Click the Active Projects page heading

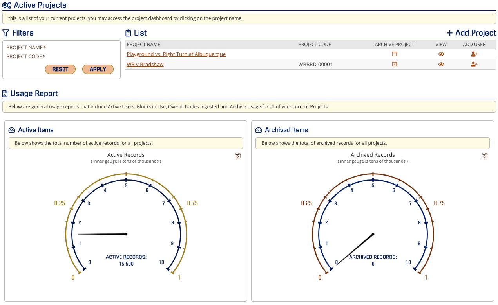(40, 5)
